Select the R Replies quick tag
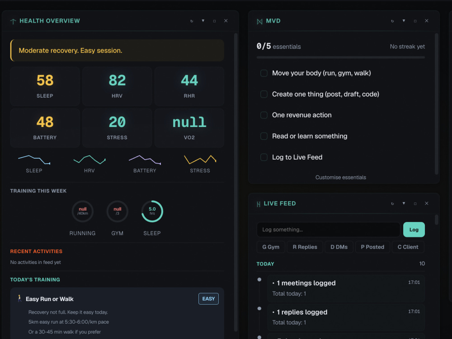Screen dimensions: 452x339 pyautogui.click(x=305, y=247)
